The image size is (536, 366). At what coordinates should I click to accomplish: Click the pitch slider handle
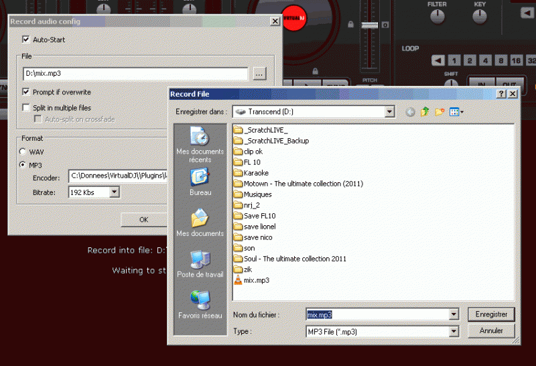click(x=369, y=25)
